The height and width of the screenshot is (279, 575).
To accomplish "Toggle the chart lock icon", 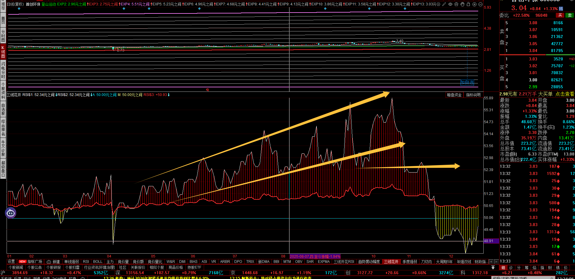I will [x=468, y=4].
